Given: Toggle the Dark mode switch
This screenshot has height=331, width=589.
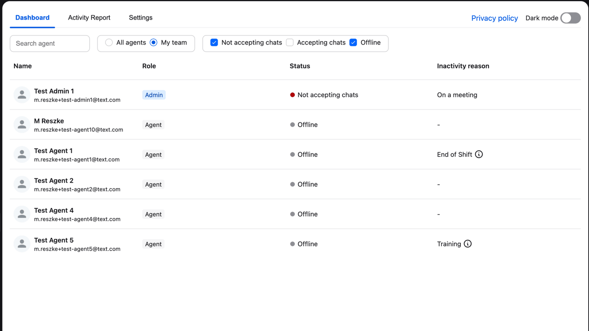Looking at the screenshot, I should (571, 18).
